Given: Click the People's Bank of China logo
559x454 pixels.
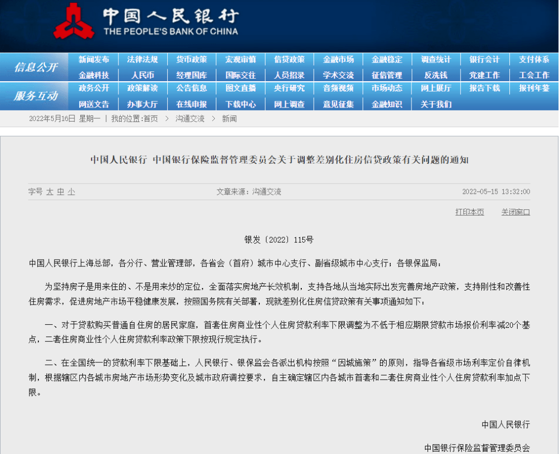Looking at the screenshot, I should pos(75,22).
